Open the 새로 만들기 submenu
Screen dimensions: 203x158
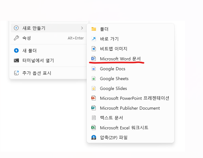click(x=49, y=28)
